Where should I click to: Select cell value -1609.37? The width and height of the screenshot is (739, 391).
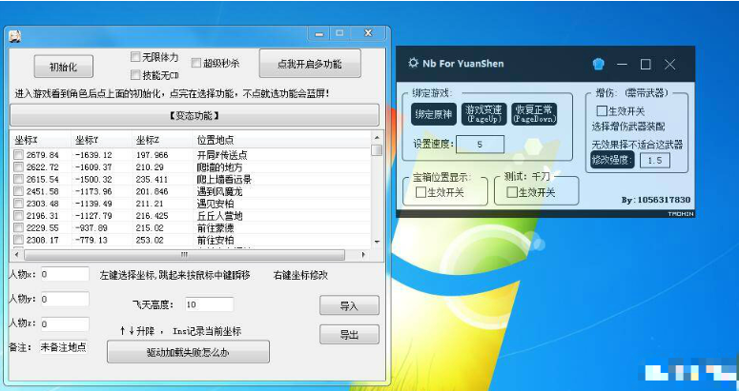pos(93,167)
